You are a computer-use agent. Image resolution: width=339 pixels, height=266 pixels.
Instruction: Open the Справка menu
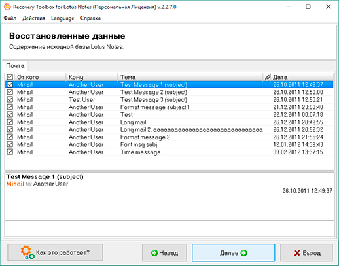tap(90, 18)
